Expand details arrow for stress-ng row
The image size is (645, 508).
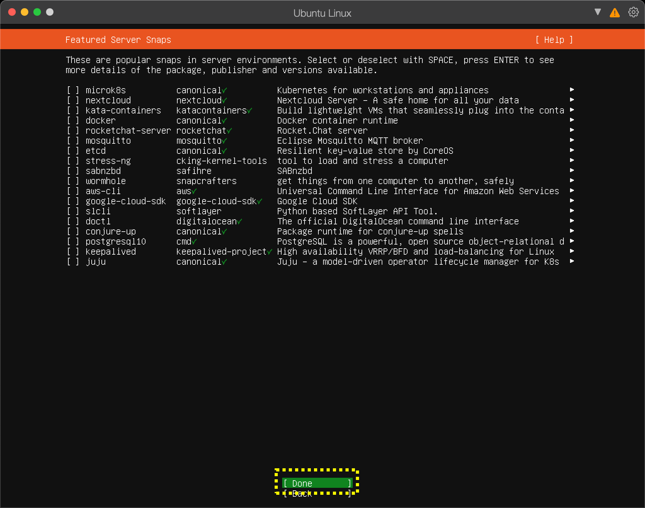(572, 160)
